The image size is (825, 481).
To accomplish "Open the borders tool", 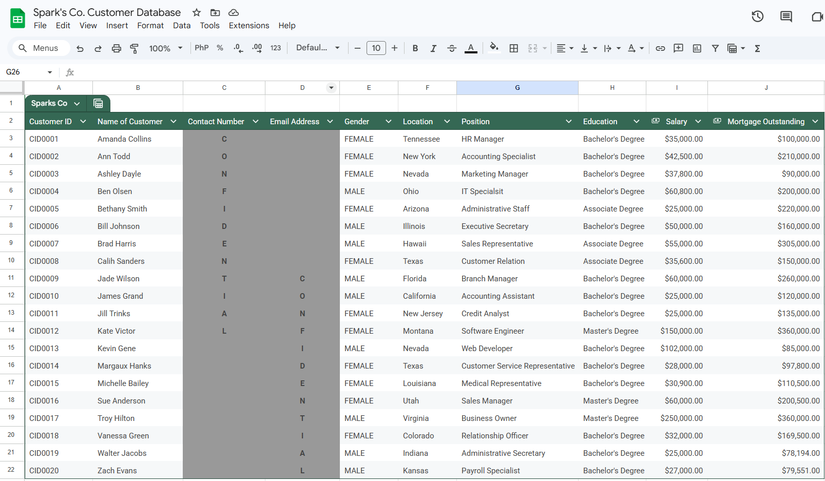I will [513, 48].
